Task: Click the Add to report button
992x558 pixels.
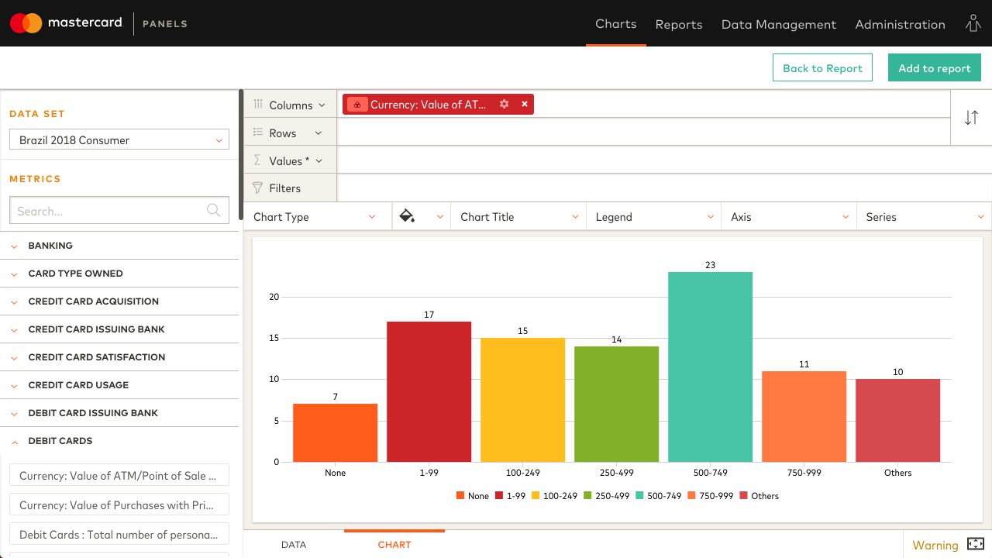Action: [x=934, y=67]
